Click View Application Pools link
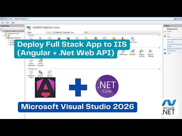The image size is (182, 136). click(x=174, y=39)
